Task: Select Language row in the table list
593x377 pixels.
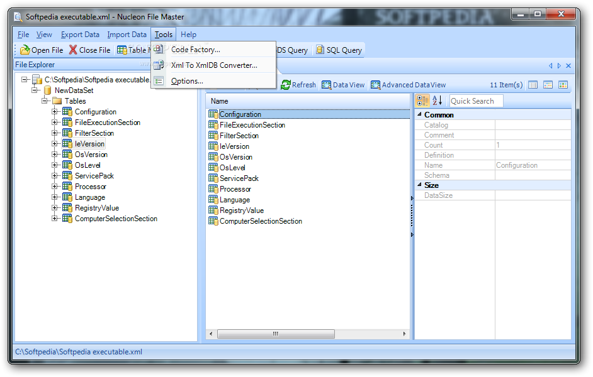Action: tap(308, 200)
